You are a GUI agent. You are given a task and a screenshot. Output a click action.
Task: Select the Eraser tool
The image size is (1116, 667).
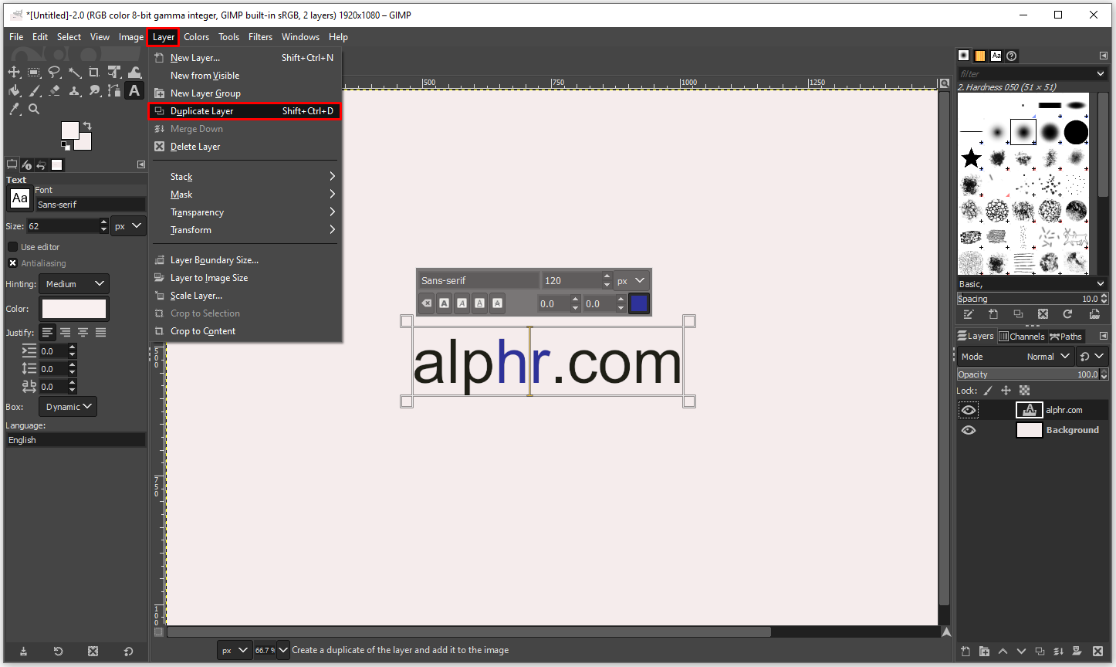[x=54, y=90]
